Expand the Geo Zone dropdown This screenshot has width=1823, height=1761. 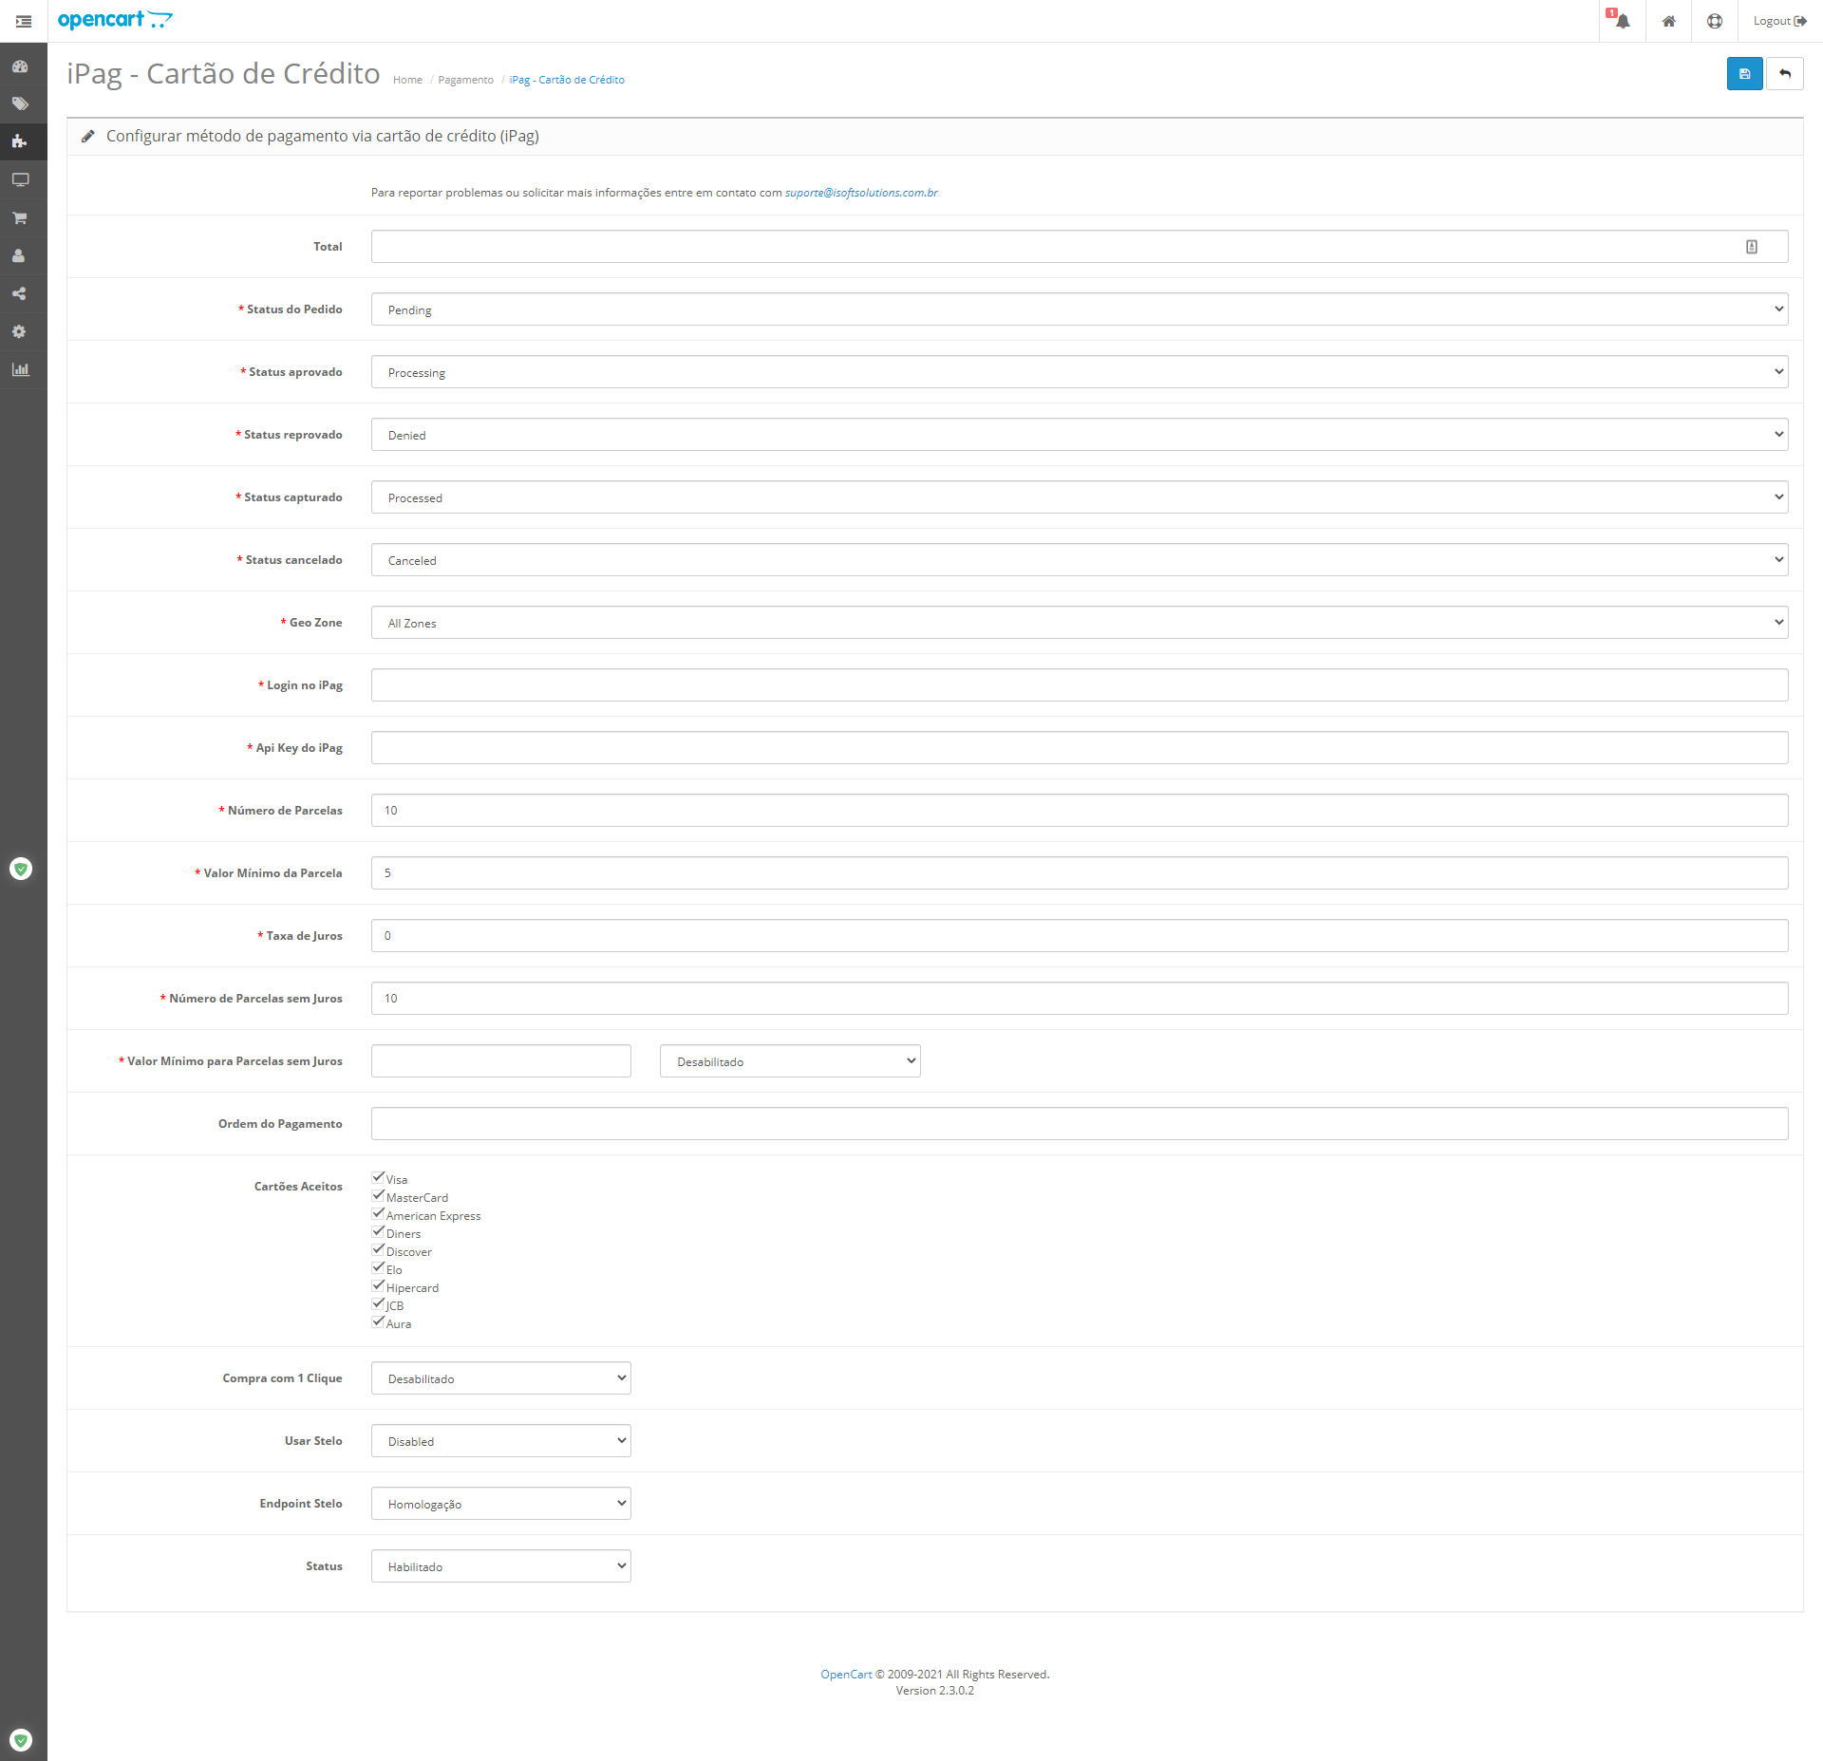(x=1079, y=623)
